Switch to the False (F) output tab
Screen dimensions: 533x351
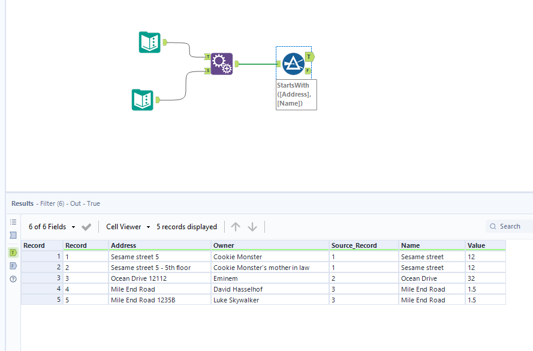(13, 265)
